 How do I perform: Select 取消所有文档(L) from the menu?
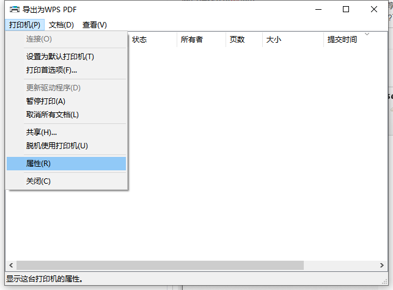click(53, 115)
